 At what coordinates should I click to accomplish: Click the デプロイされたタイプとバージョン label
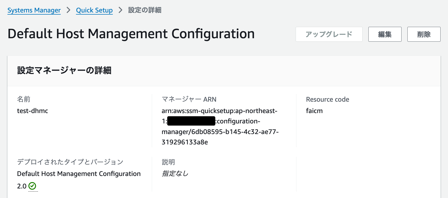[x=70, y=162]
